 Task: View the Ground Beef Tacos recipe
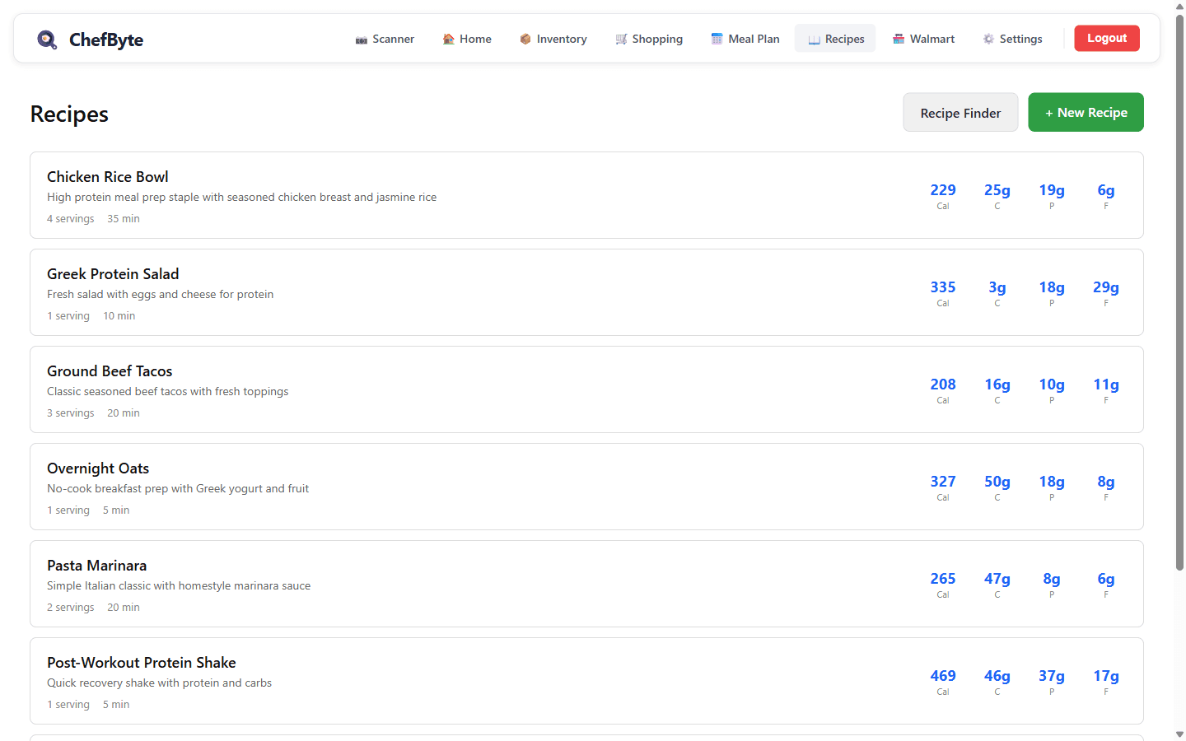pos(110,371)
